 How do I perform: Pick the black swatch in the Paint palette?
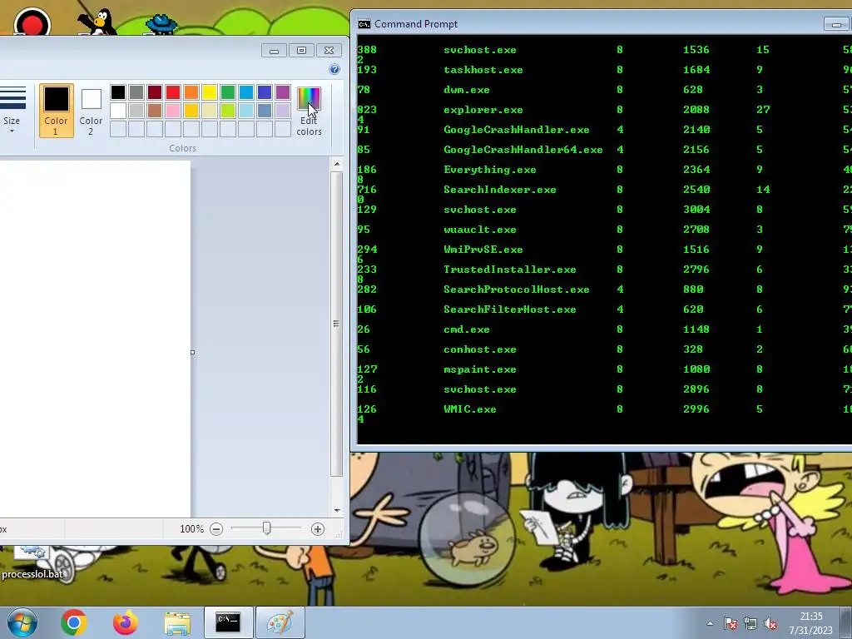(118, 92)
